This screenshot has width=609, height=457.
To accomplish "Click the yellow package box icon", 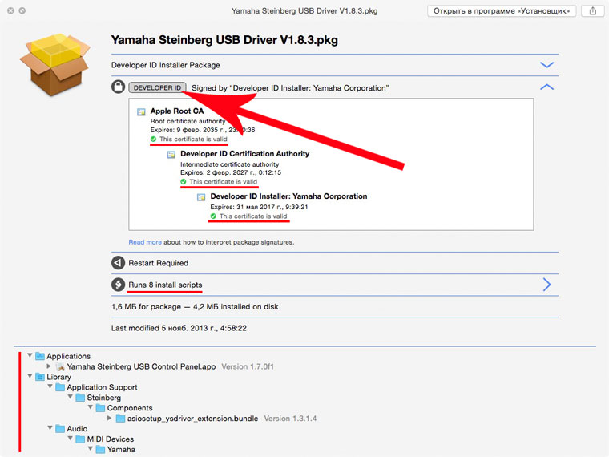I will (x=54, y=64).
